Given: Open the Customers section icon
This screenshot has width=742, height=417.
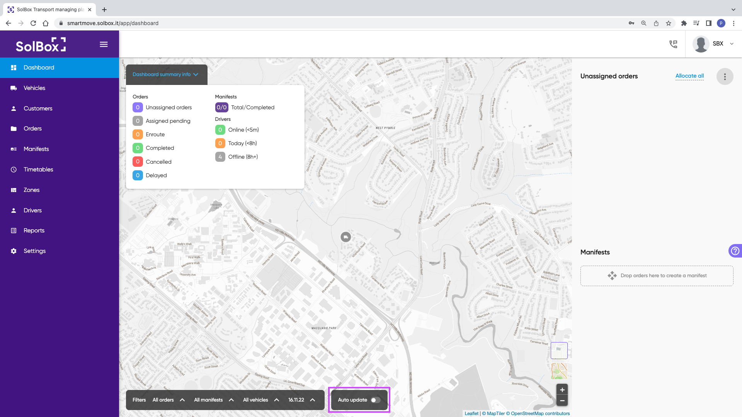Looking at the screenshot, I should (14, 108).
